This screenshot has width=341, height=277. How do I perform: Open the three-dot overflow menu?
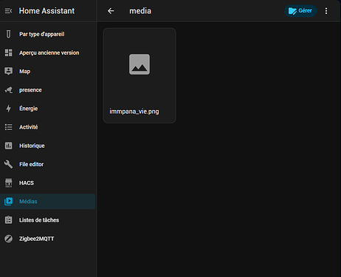(326, 11)
